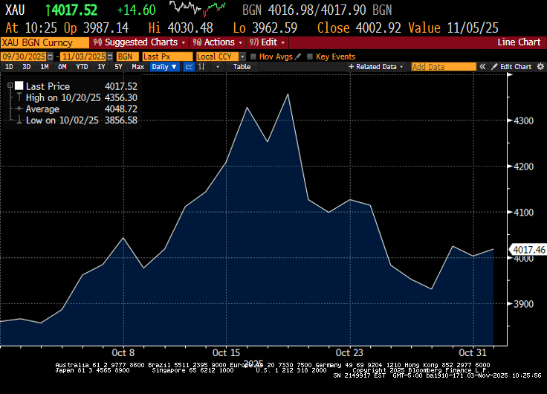Click the Edit Chart button
Screen dimensions: 547x394
click(512, 67)
